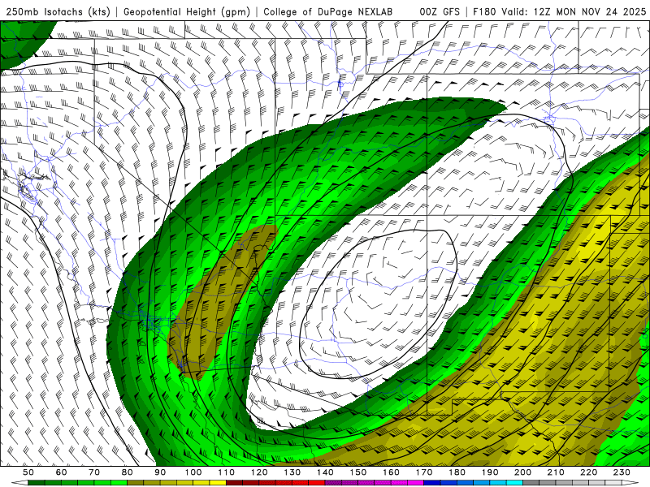
Task: Click the purple legend swatch starting at 140
Action: [x=333, y=483]
